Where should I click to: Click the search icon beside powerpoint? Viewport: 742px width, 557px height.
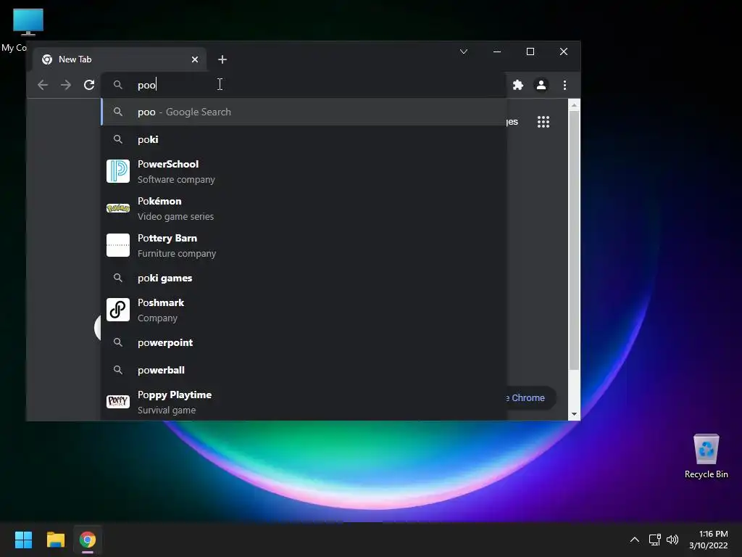click(118, 342)
